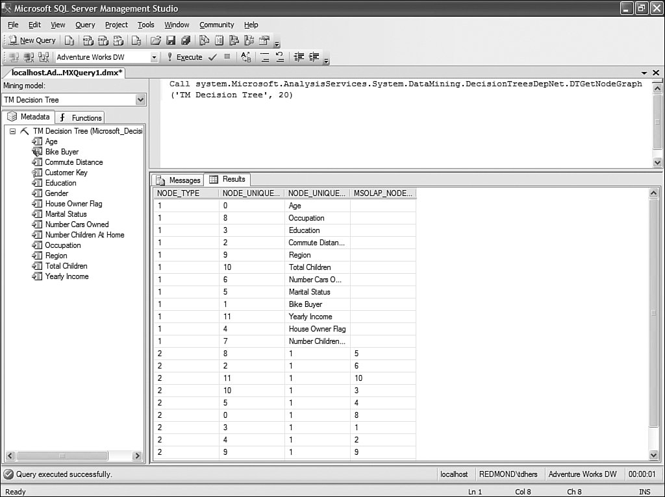Collapse the TM Decision Tree node
This screenshot has width=665, height=497.
click(12, 131)
